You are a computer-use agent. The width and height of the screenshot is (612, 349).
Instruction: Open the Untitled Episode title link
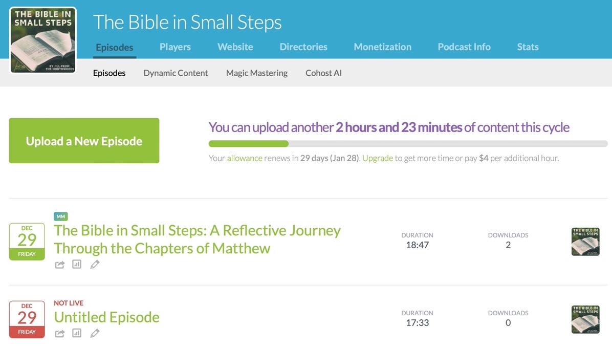[106, 317]
